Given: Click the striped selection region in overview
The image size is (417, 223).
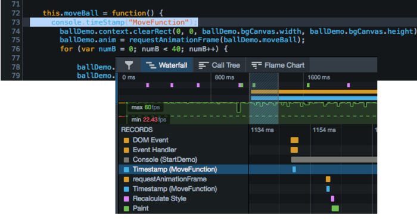Looking at the screenshot, I should tap(264, 99).
